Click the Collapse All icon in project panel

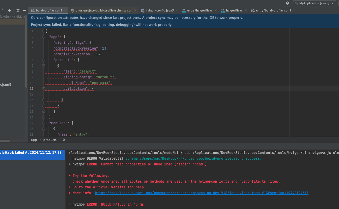pyautogui.click(x=9, y=10)
